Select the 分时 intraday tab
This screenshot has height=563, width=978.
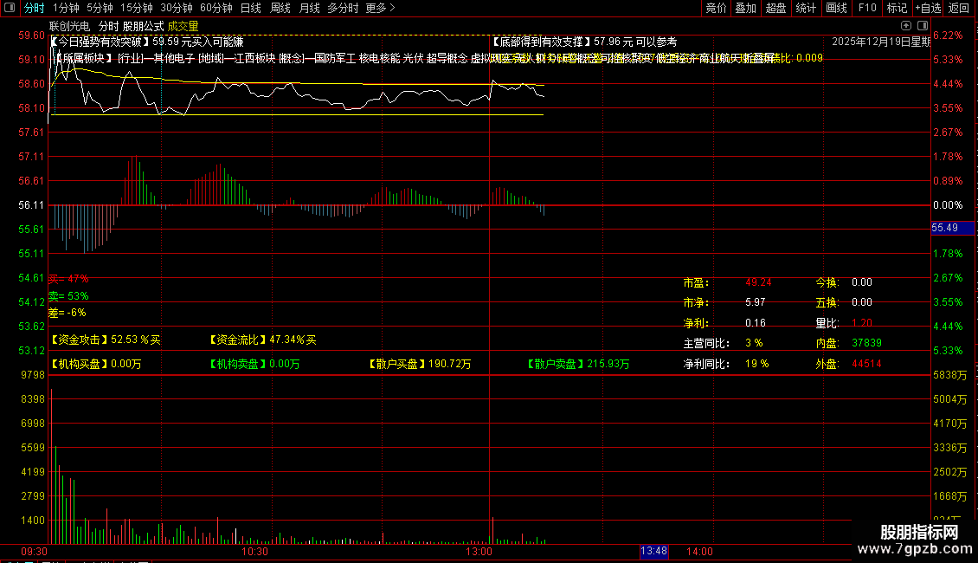[x=35, y=8]
